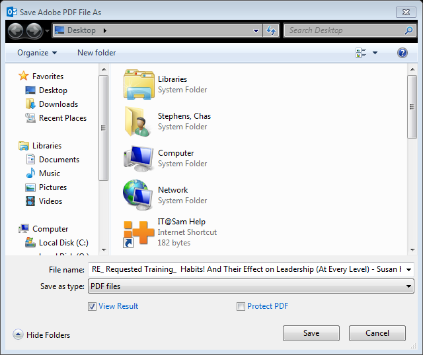Select the Libraries item name in file list
The height and width of the screenshot is (355, 423).
173,79
